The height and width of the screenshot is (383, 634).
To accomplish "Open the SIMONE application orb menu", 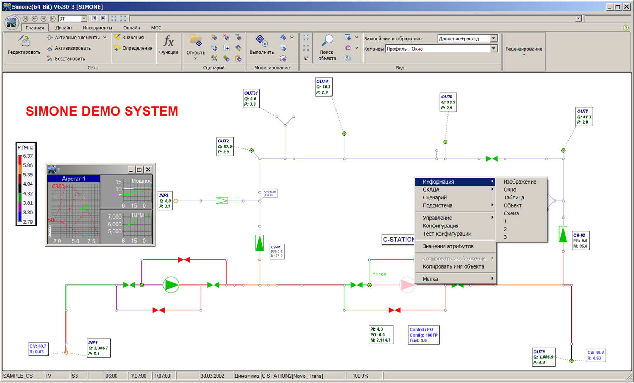I will click(x=12, y=22).
